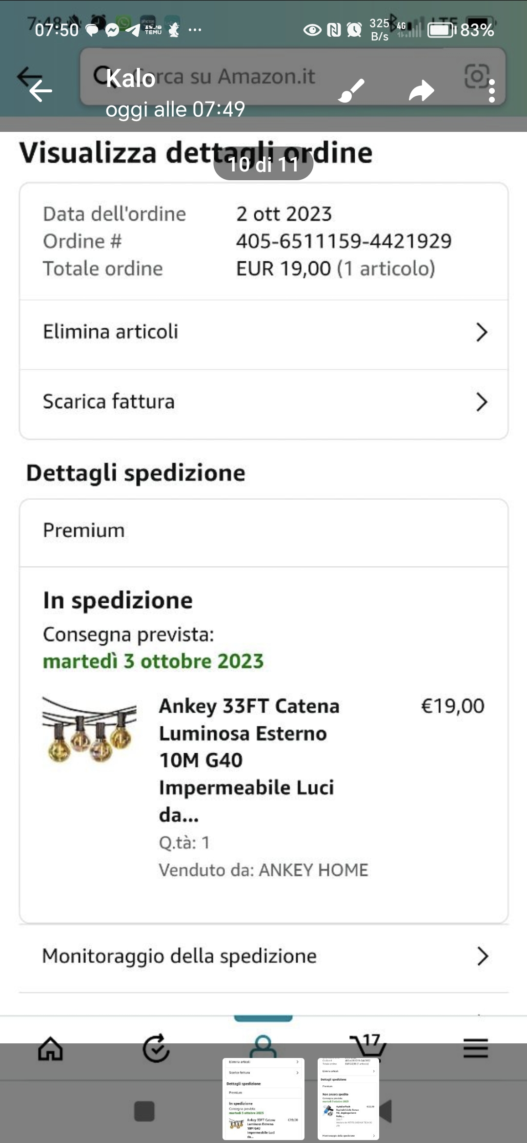Viewport: 527px width, 1143px height.
Task: Tap the forward share arrow icon
Action: click(421, 91)
